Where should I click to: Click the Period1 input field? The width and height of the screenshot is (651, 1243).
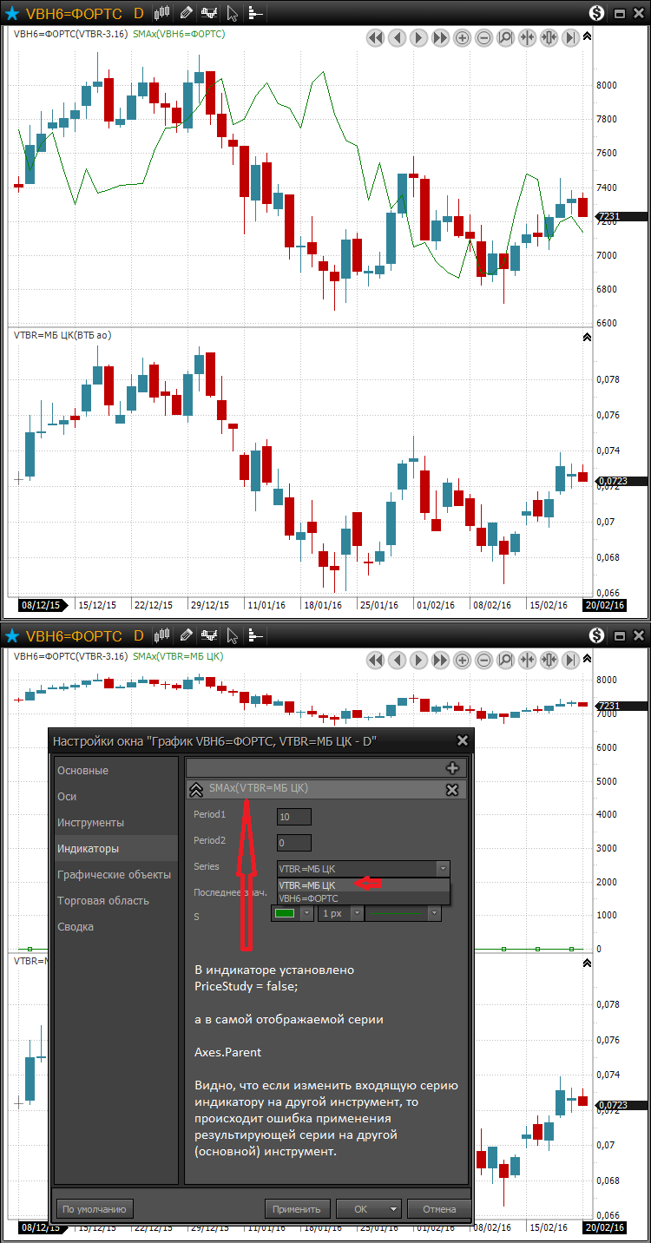pyautogui.click(x=293, y=816)
